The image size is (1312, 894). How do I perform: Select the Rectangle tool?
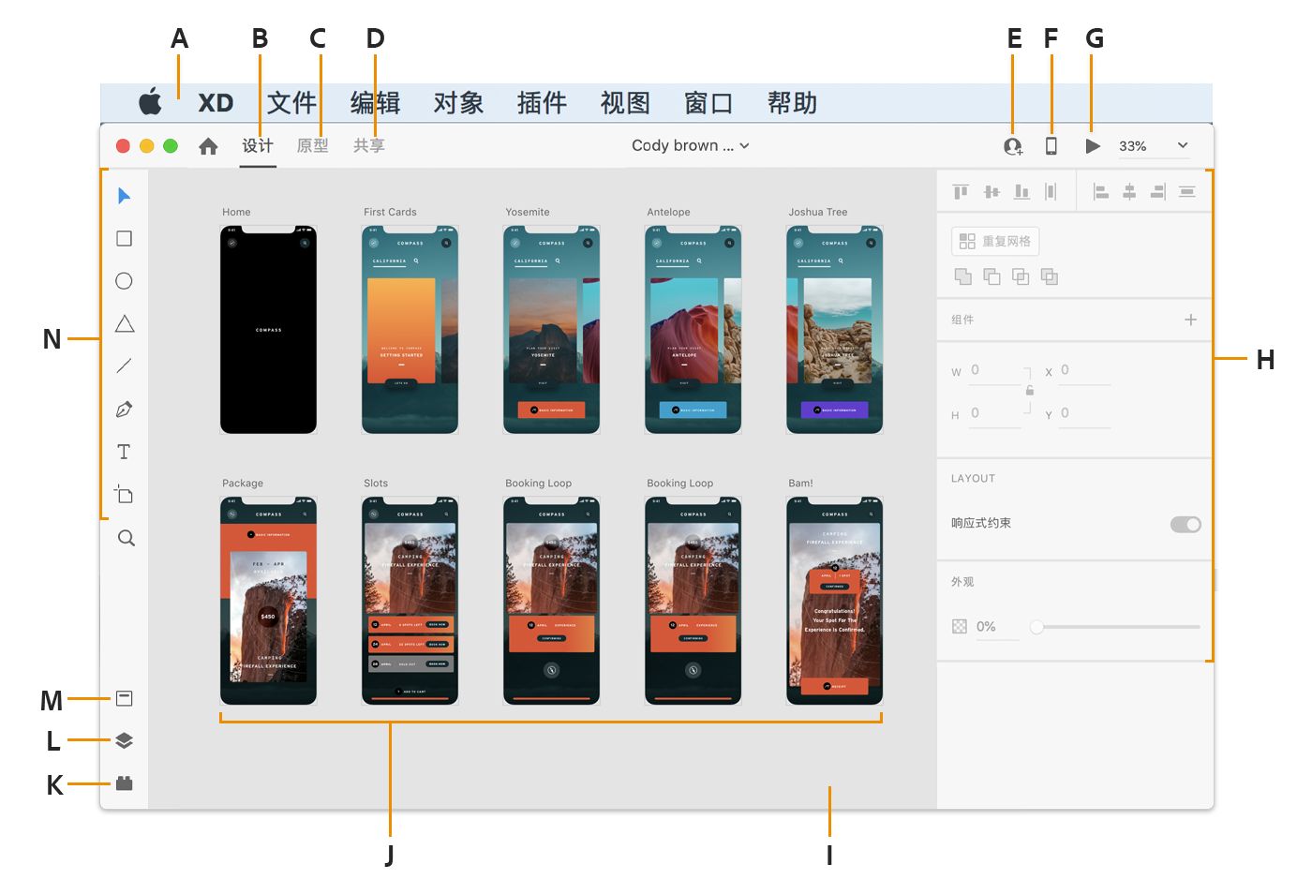124,238
